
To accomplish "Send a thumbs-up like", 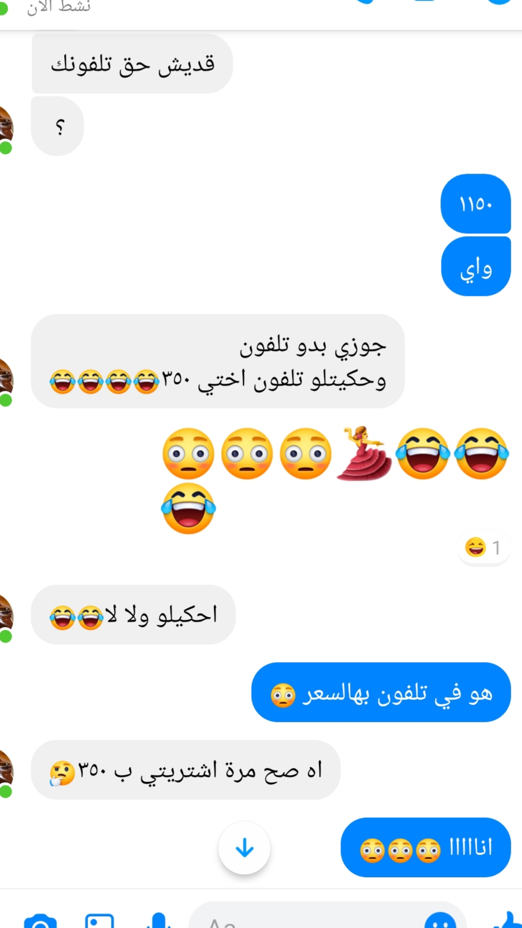I will pos(506,920).
